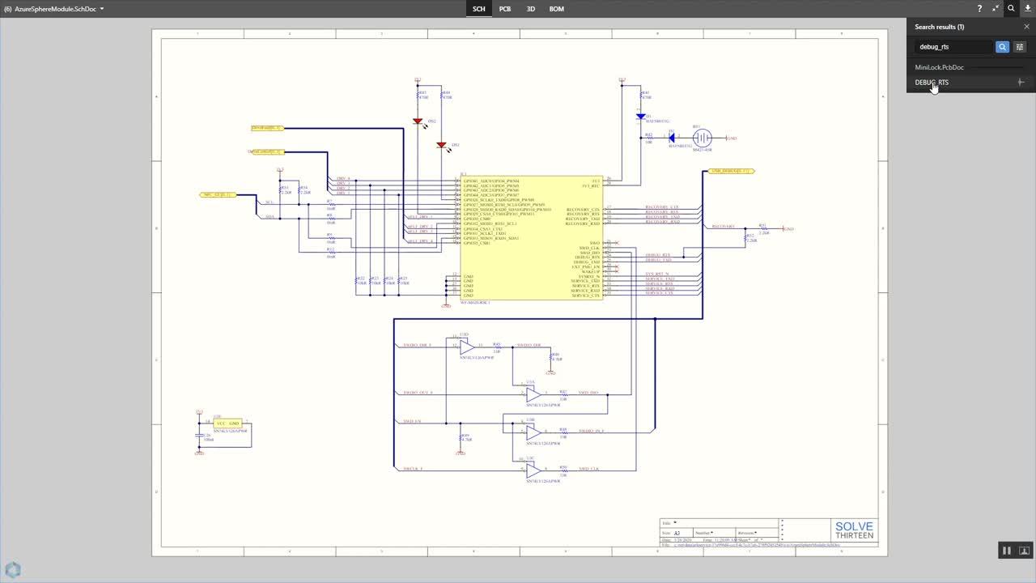
Task: Toggle the search magnifier in top bar
Action: pyautogui.click(x=1011, y=9)
